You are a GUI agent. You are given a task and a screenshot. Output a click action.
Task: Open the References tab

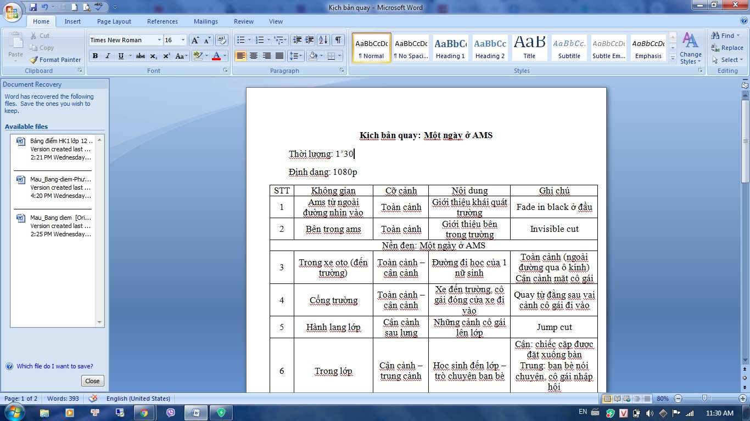[x=163, y=21]
